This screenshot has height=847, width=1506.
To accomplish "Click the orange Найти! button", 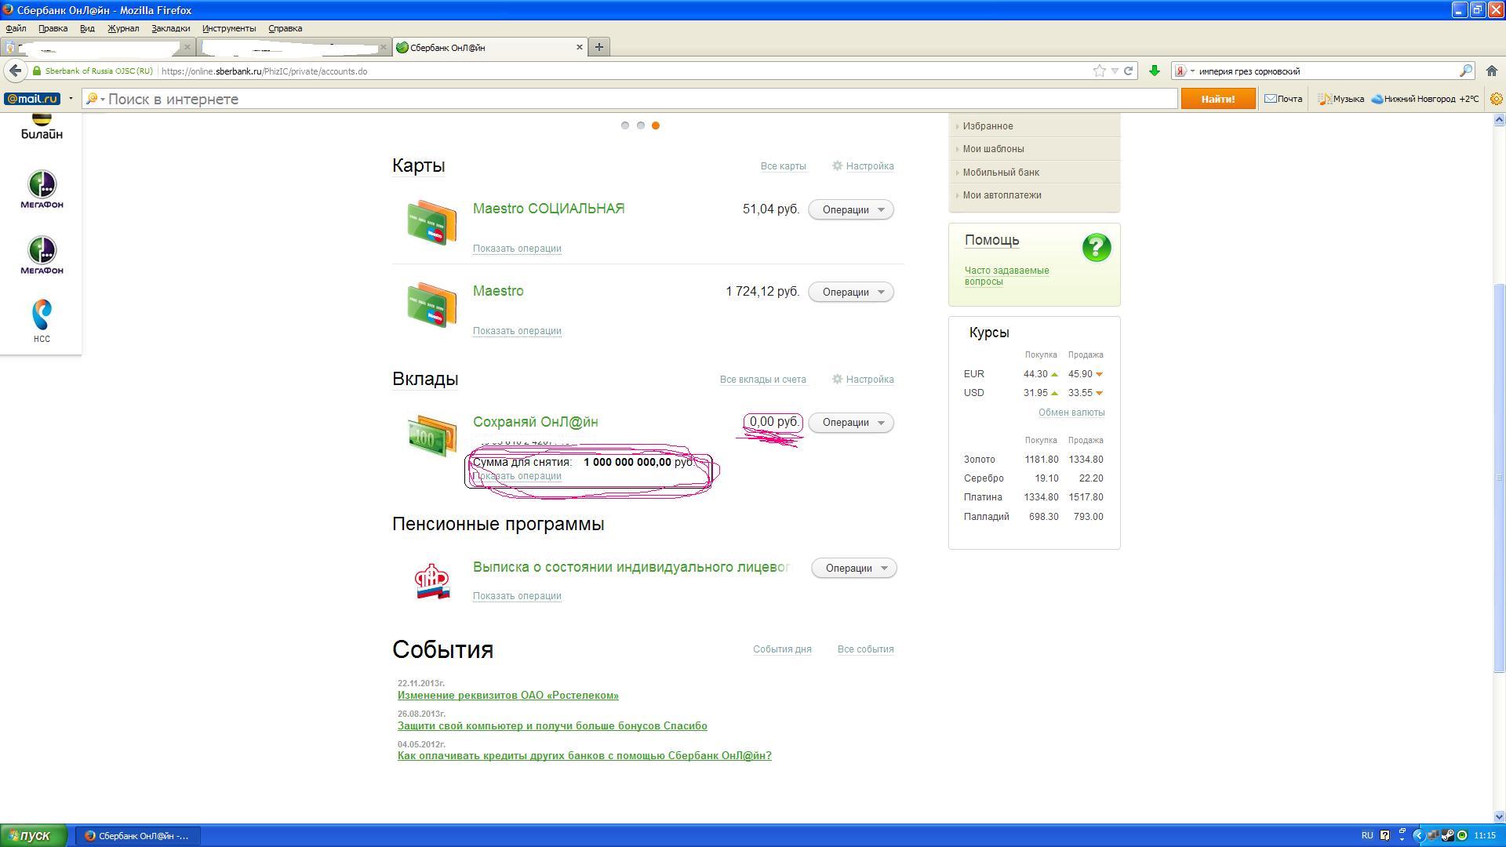I will (1217, 99).
